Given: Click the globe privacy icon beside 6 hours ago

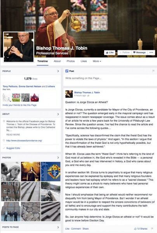Looking at the screenshot, I should [x=88, y=96].
